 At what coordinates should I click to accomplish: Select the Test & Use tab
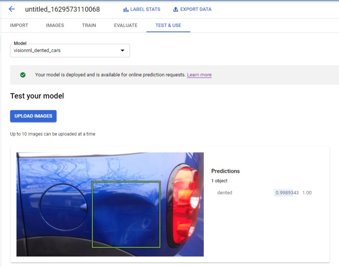pyautogui.click(x=168, y=25)
